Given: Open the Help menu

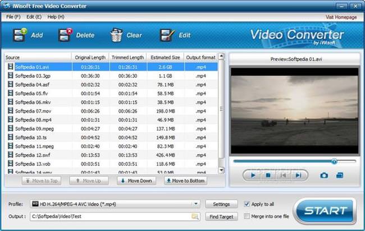Looking at the screenshot, I should point(56,17).
